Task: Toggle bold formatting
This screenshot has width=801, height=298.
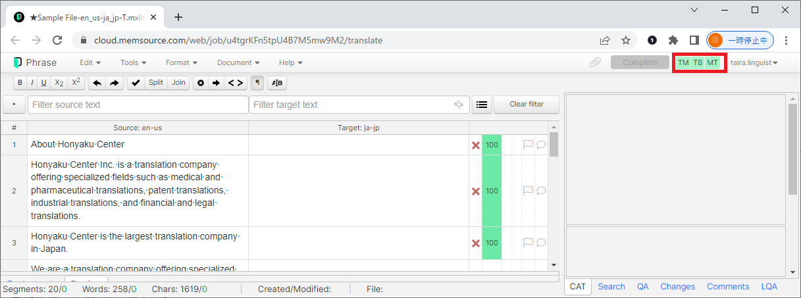Action: [20, 83]
